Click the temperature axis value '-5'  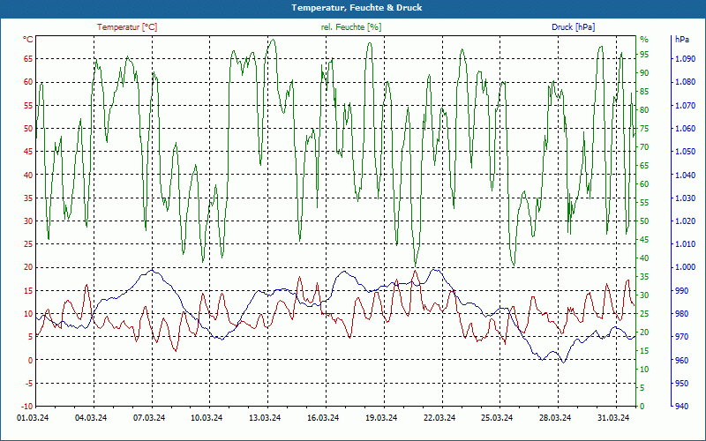point(28,384)
